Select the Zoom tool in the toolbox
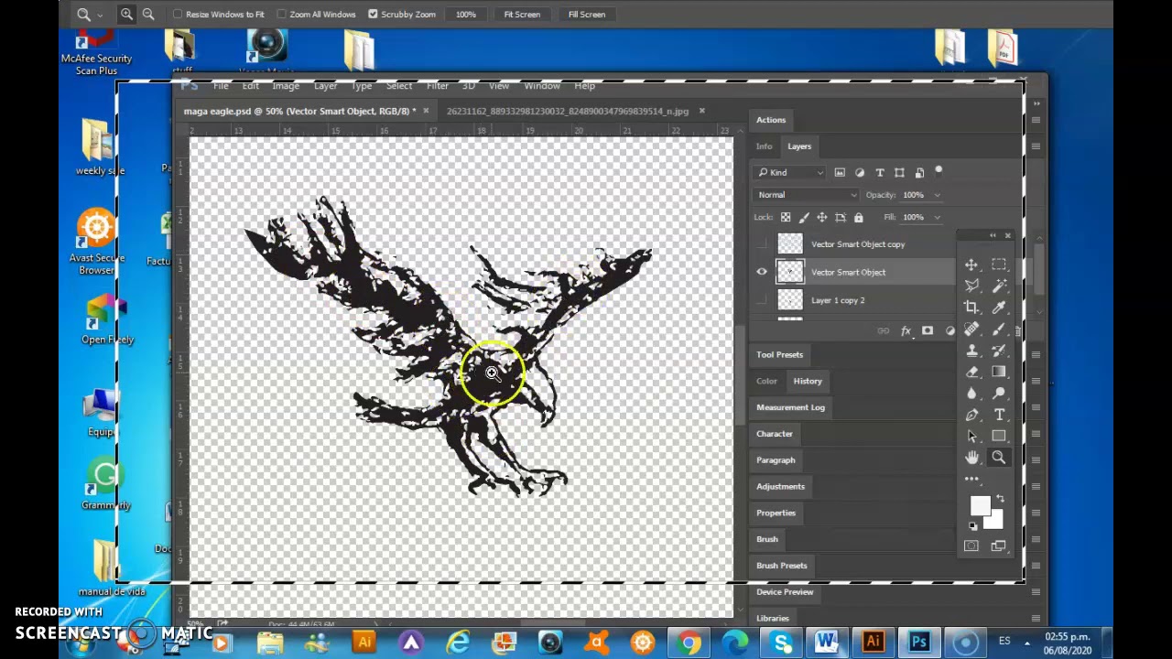The image size is (1172, 659). [x=999, y=458]
